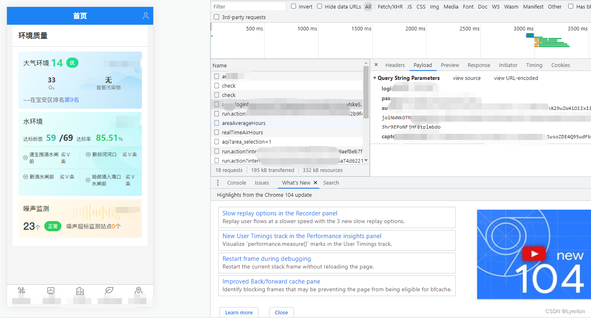The image size is (591, 318).
Task: Click the Learn more button
Action: pyautogui.click(x=239, y=312)
